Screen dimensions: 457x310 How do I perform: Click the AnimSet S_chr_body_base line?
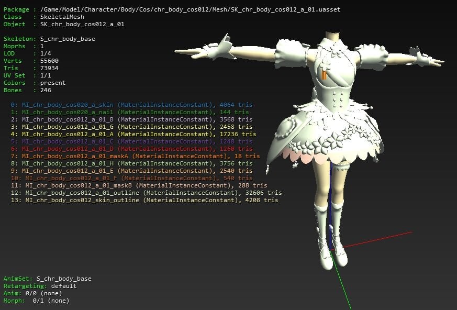point(48,279)
